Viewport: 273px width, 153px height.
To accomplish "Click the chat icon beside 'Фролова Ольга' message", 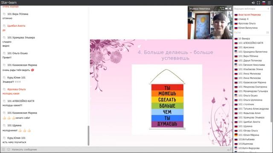I will coord(4,89).
